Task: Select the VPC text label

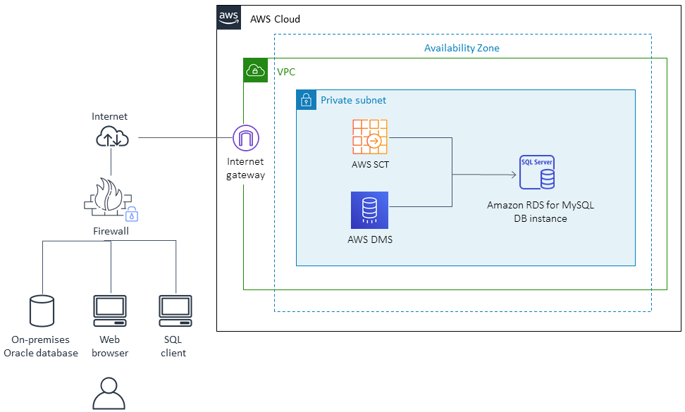Action: coord(285,71)
